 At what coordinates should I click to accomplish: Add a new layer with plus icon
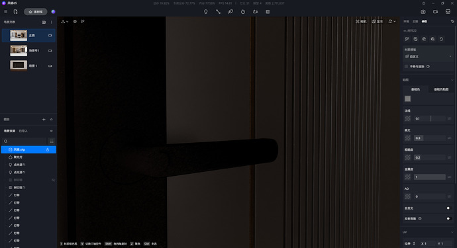tap(44, 119)
